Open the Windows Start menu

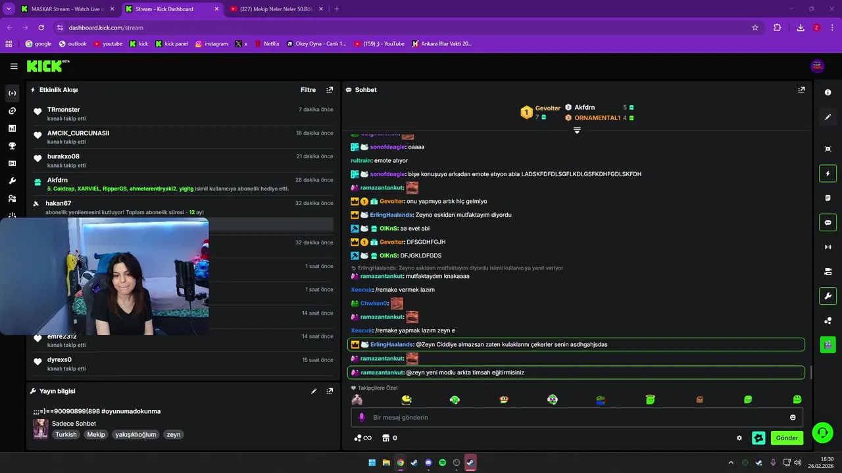click(x=372, y=462)
